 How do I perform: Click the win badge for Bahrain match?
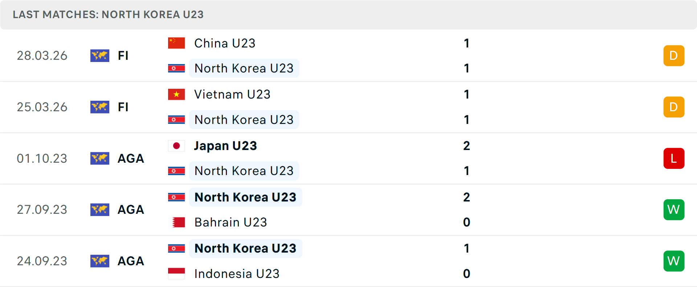click(674, 209)
